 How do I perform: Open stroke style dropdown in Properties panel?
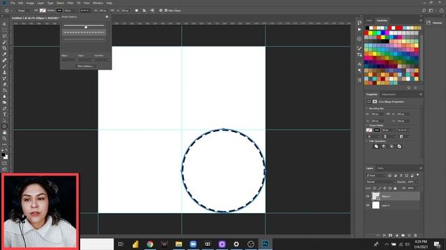coord(403,130)
